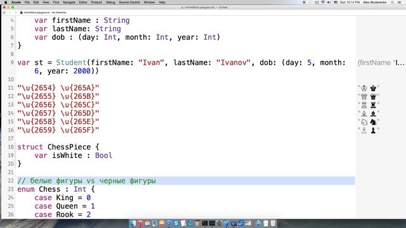
Task: Click line number 9 in the gutter
Action: (x=12, y=63)
